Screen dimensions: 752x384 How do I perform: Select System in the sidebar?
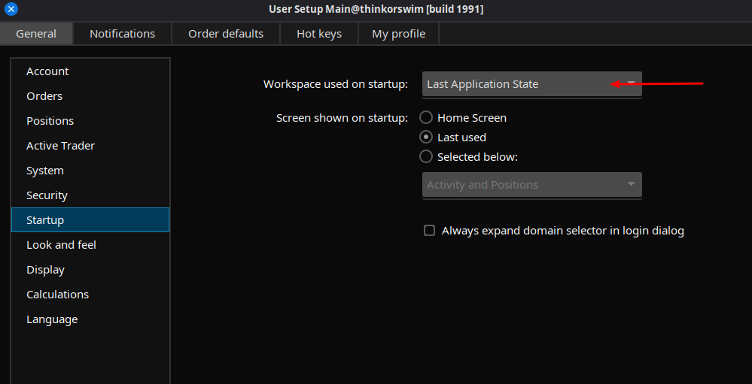(90, 171)
